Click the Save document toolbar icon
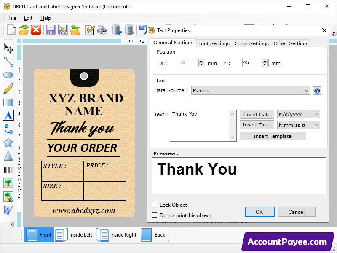337x253 pixels. pyautogui.click(x=50, y=30)
